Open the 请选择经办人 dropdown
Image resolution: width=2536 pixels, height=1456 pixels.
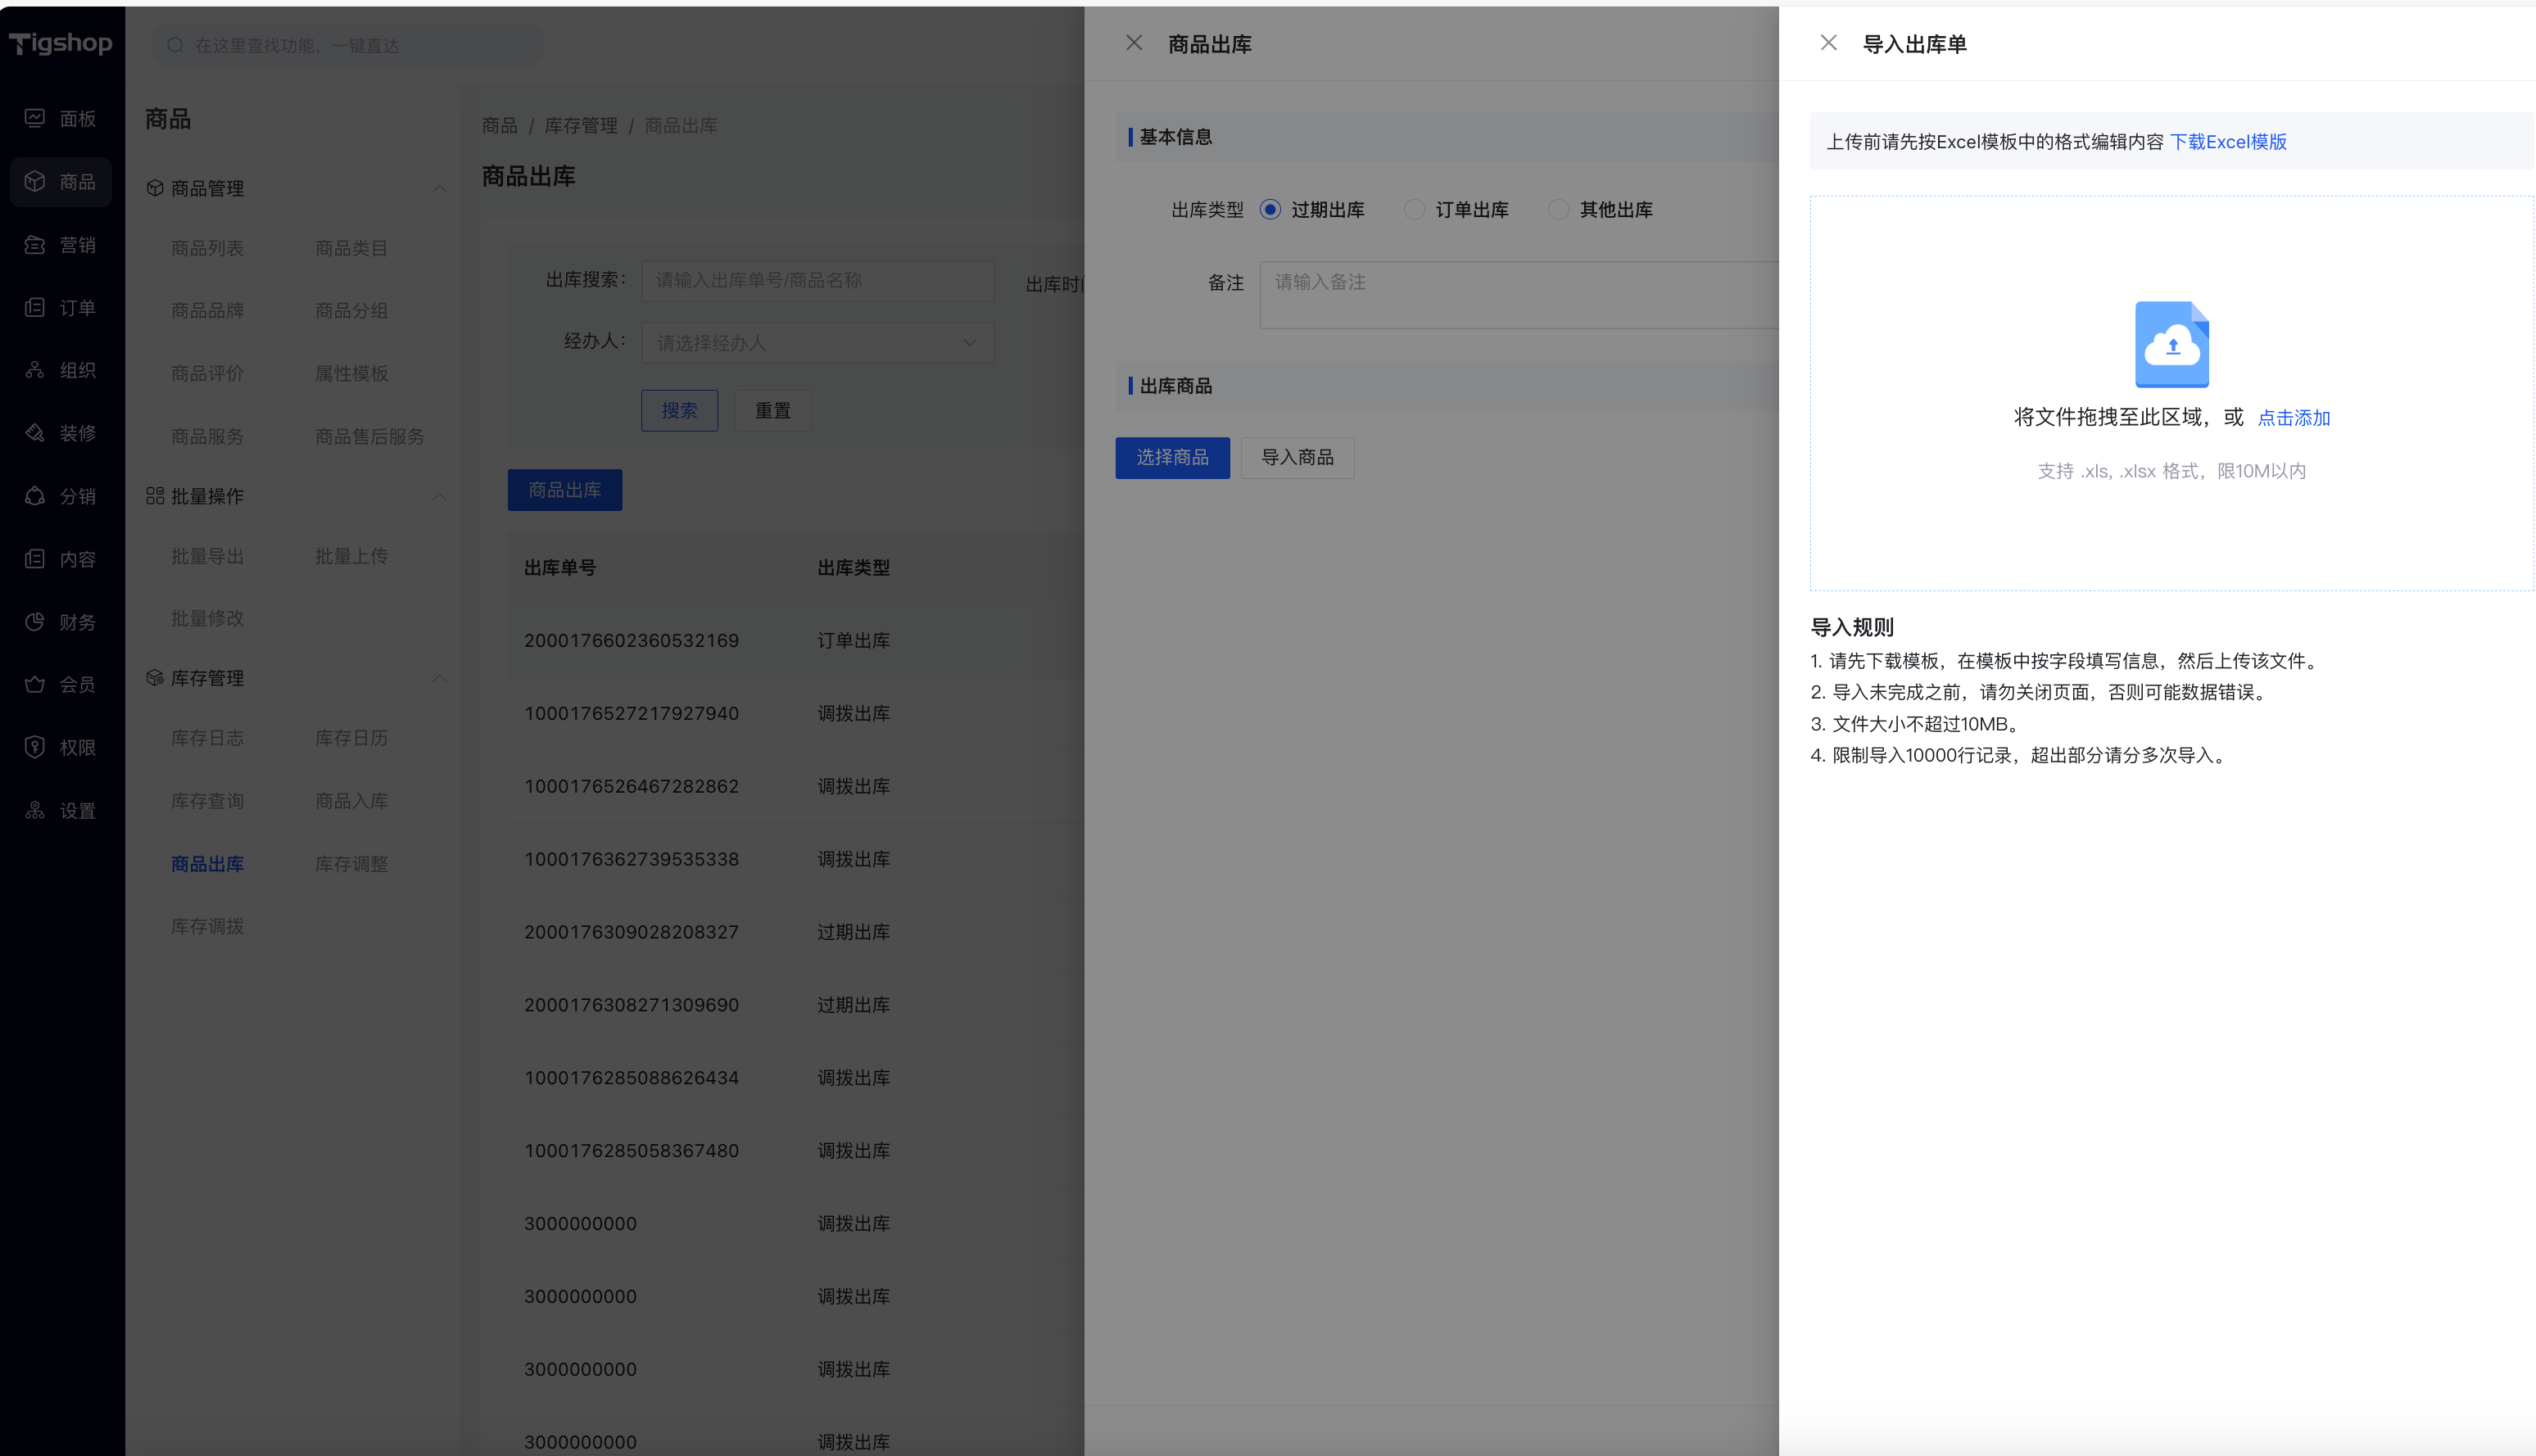pos(817,343)
